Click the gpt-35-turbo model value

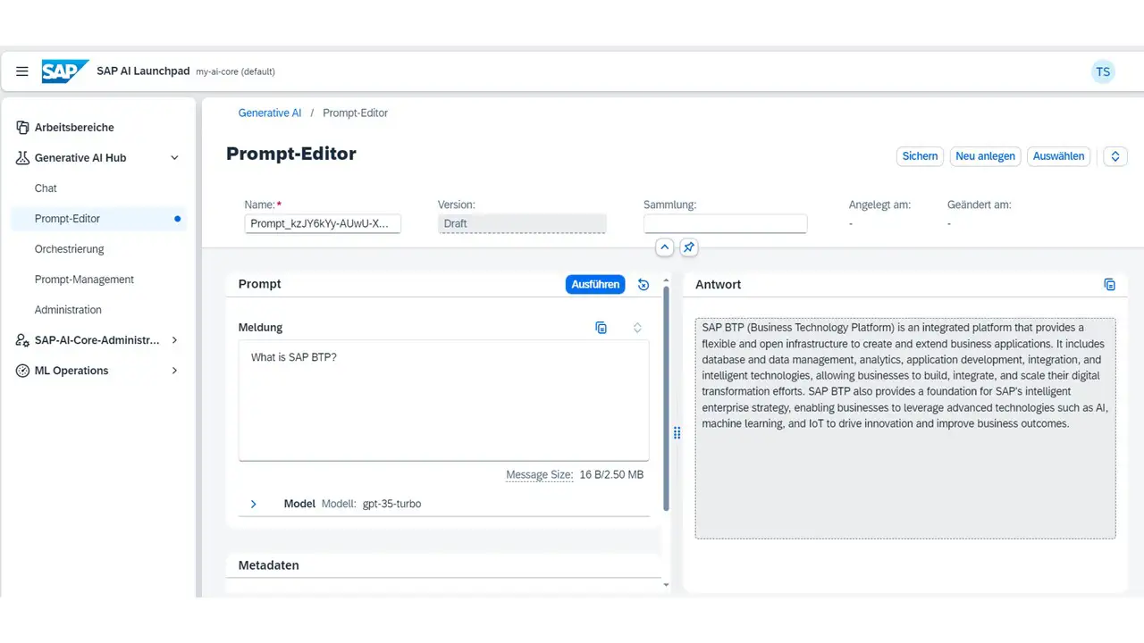(391, 504)
